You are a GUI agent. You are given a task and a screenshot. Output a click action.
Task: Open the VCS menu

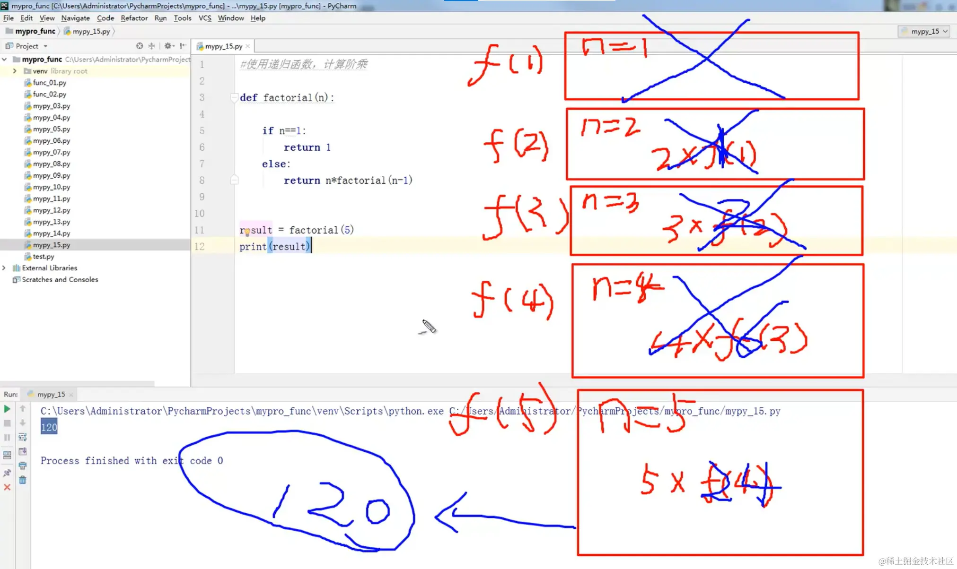pyautogui.click(x=204, y=18)
